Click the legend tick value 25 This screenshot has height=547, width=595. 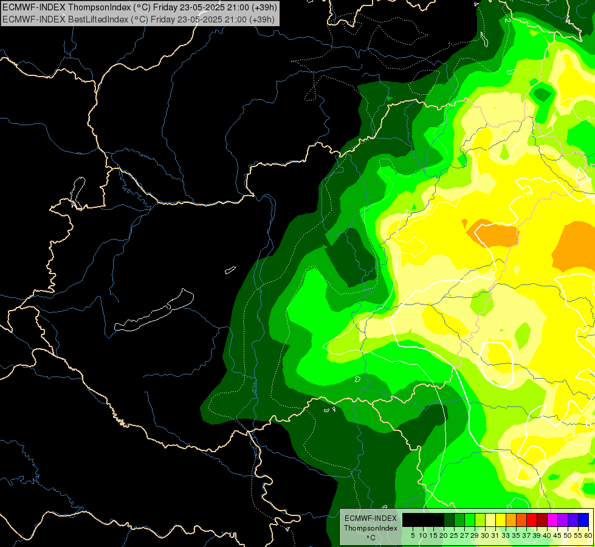coord(454,535)
